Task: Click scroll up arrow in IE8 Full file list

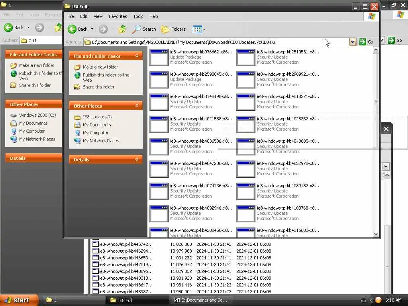Action: tap(376, 50)
